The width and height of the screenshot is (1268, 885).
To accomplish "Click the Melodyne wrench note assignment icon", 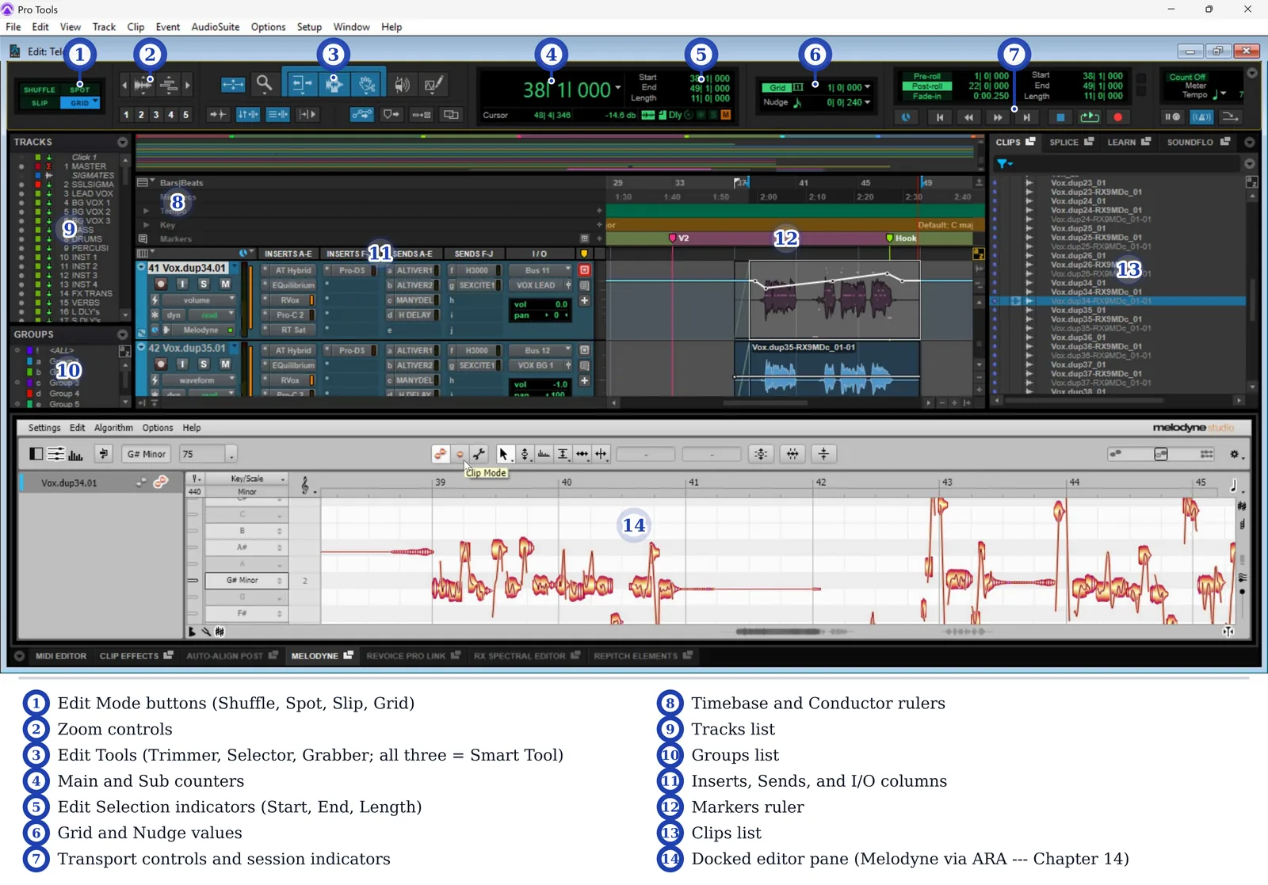I will tap(479, 454).
